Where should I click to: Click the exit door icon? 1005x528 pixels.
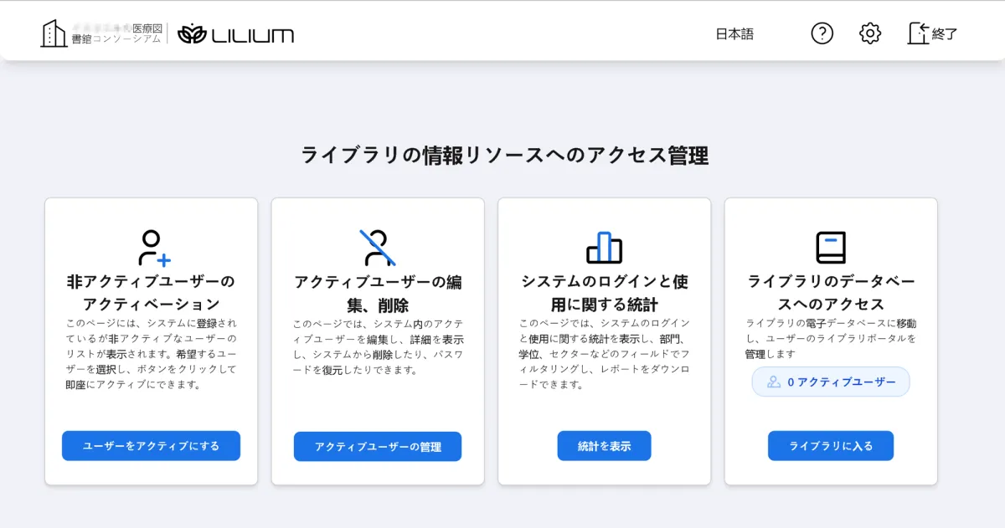[x=918, y=33]
